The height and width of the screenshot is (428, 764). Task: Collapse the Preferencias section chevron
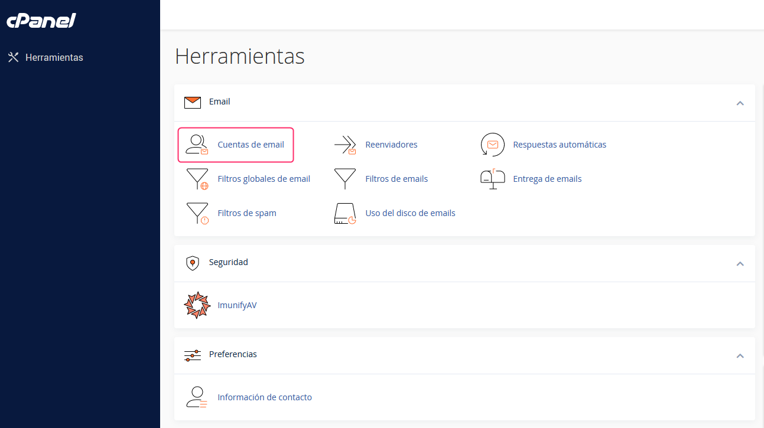pos(740,356)
